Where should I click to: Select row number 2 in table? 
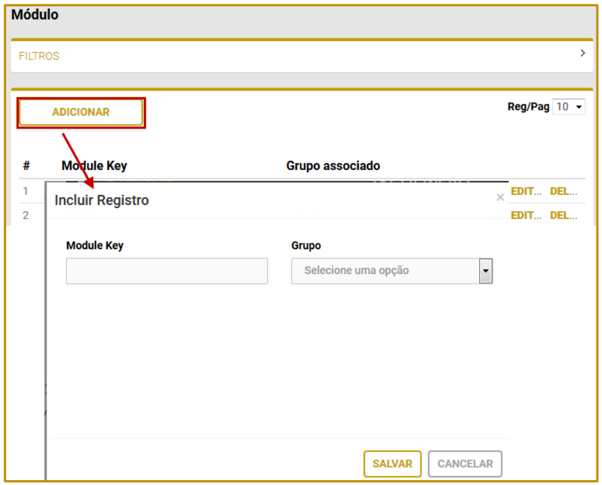[x=26, y=215]
